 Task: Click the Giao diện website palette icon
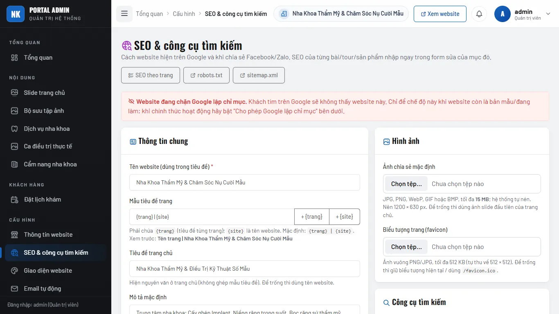pyautogui.click(x=14, y=271)
